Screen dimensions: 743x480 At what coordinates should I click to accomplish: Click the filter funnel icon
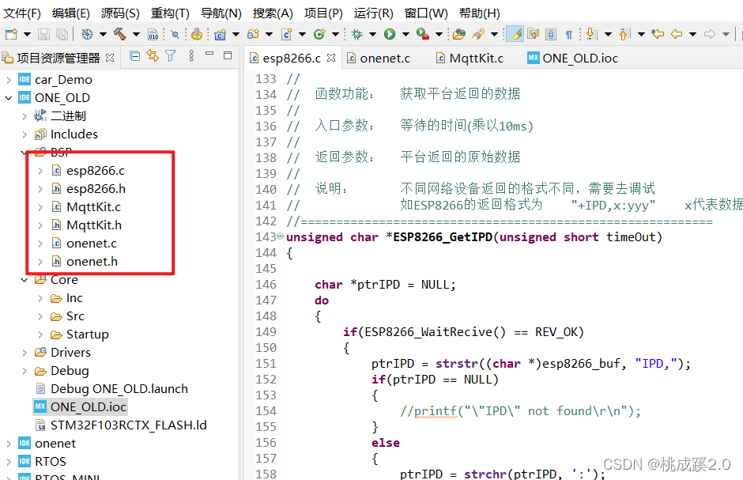pyautogui.click(x=171, y=56)
